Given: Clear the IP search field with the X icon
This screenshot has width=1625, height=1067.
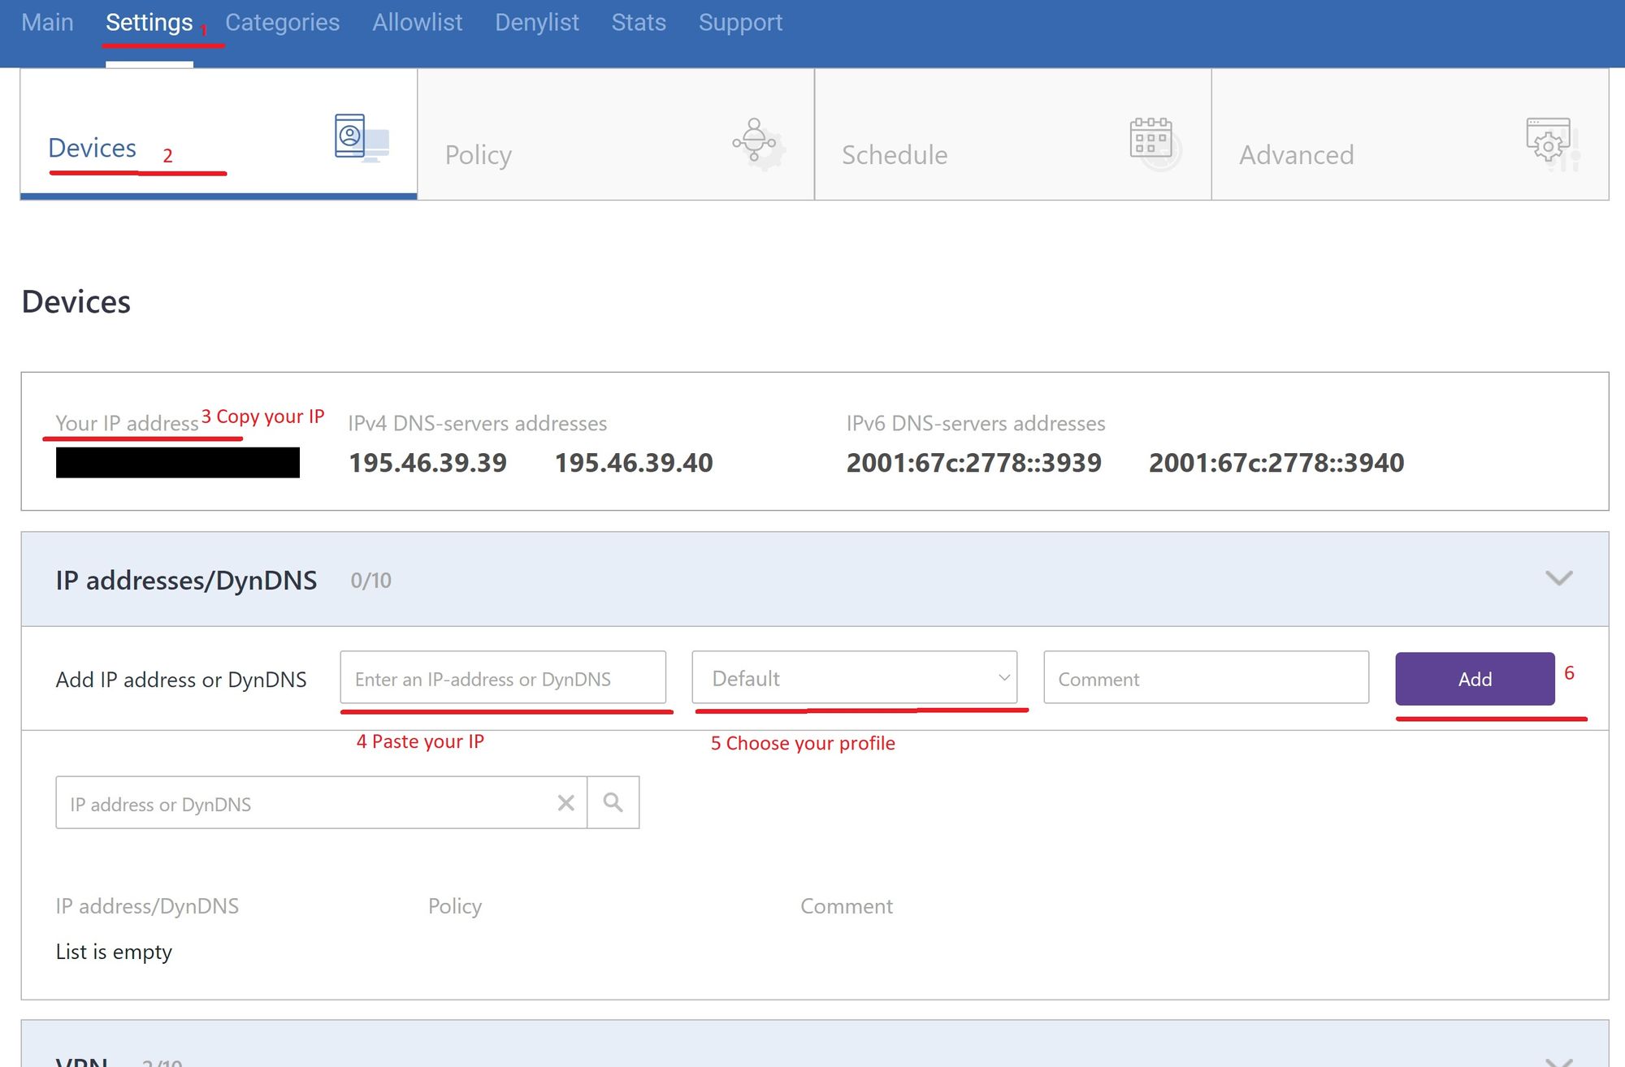Looking at the screenshot, I should [x=566, y=802].
